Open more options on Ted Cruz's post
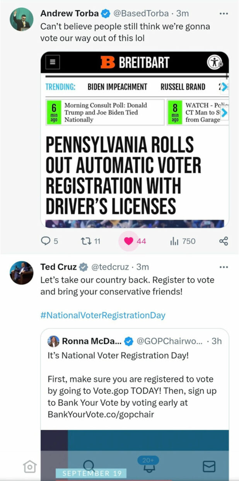Image resolution: width=239 pixels, height=481 pixels. pyautogui.click(x=224, y=267)
